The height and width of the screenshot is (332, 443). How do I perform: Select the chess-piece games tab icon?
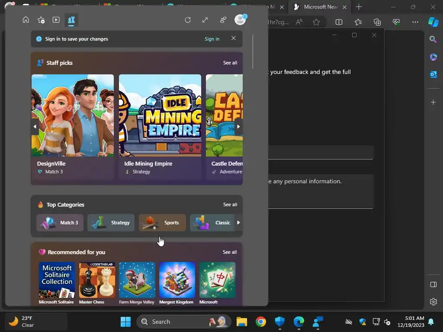[x=71, y=20]
